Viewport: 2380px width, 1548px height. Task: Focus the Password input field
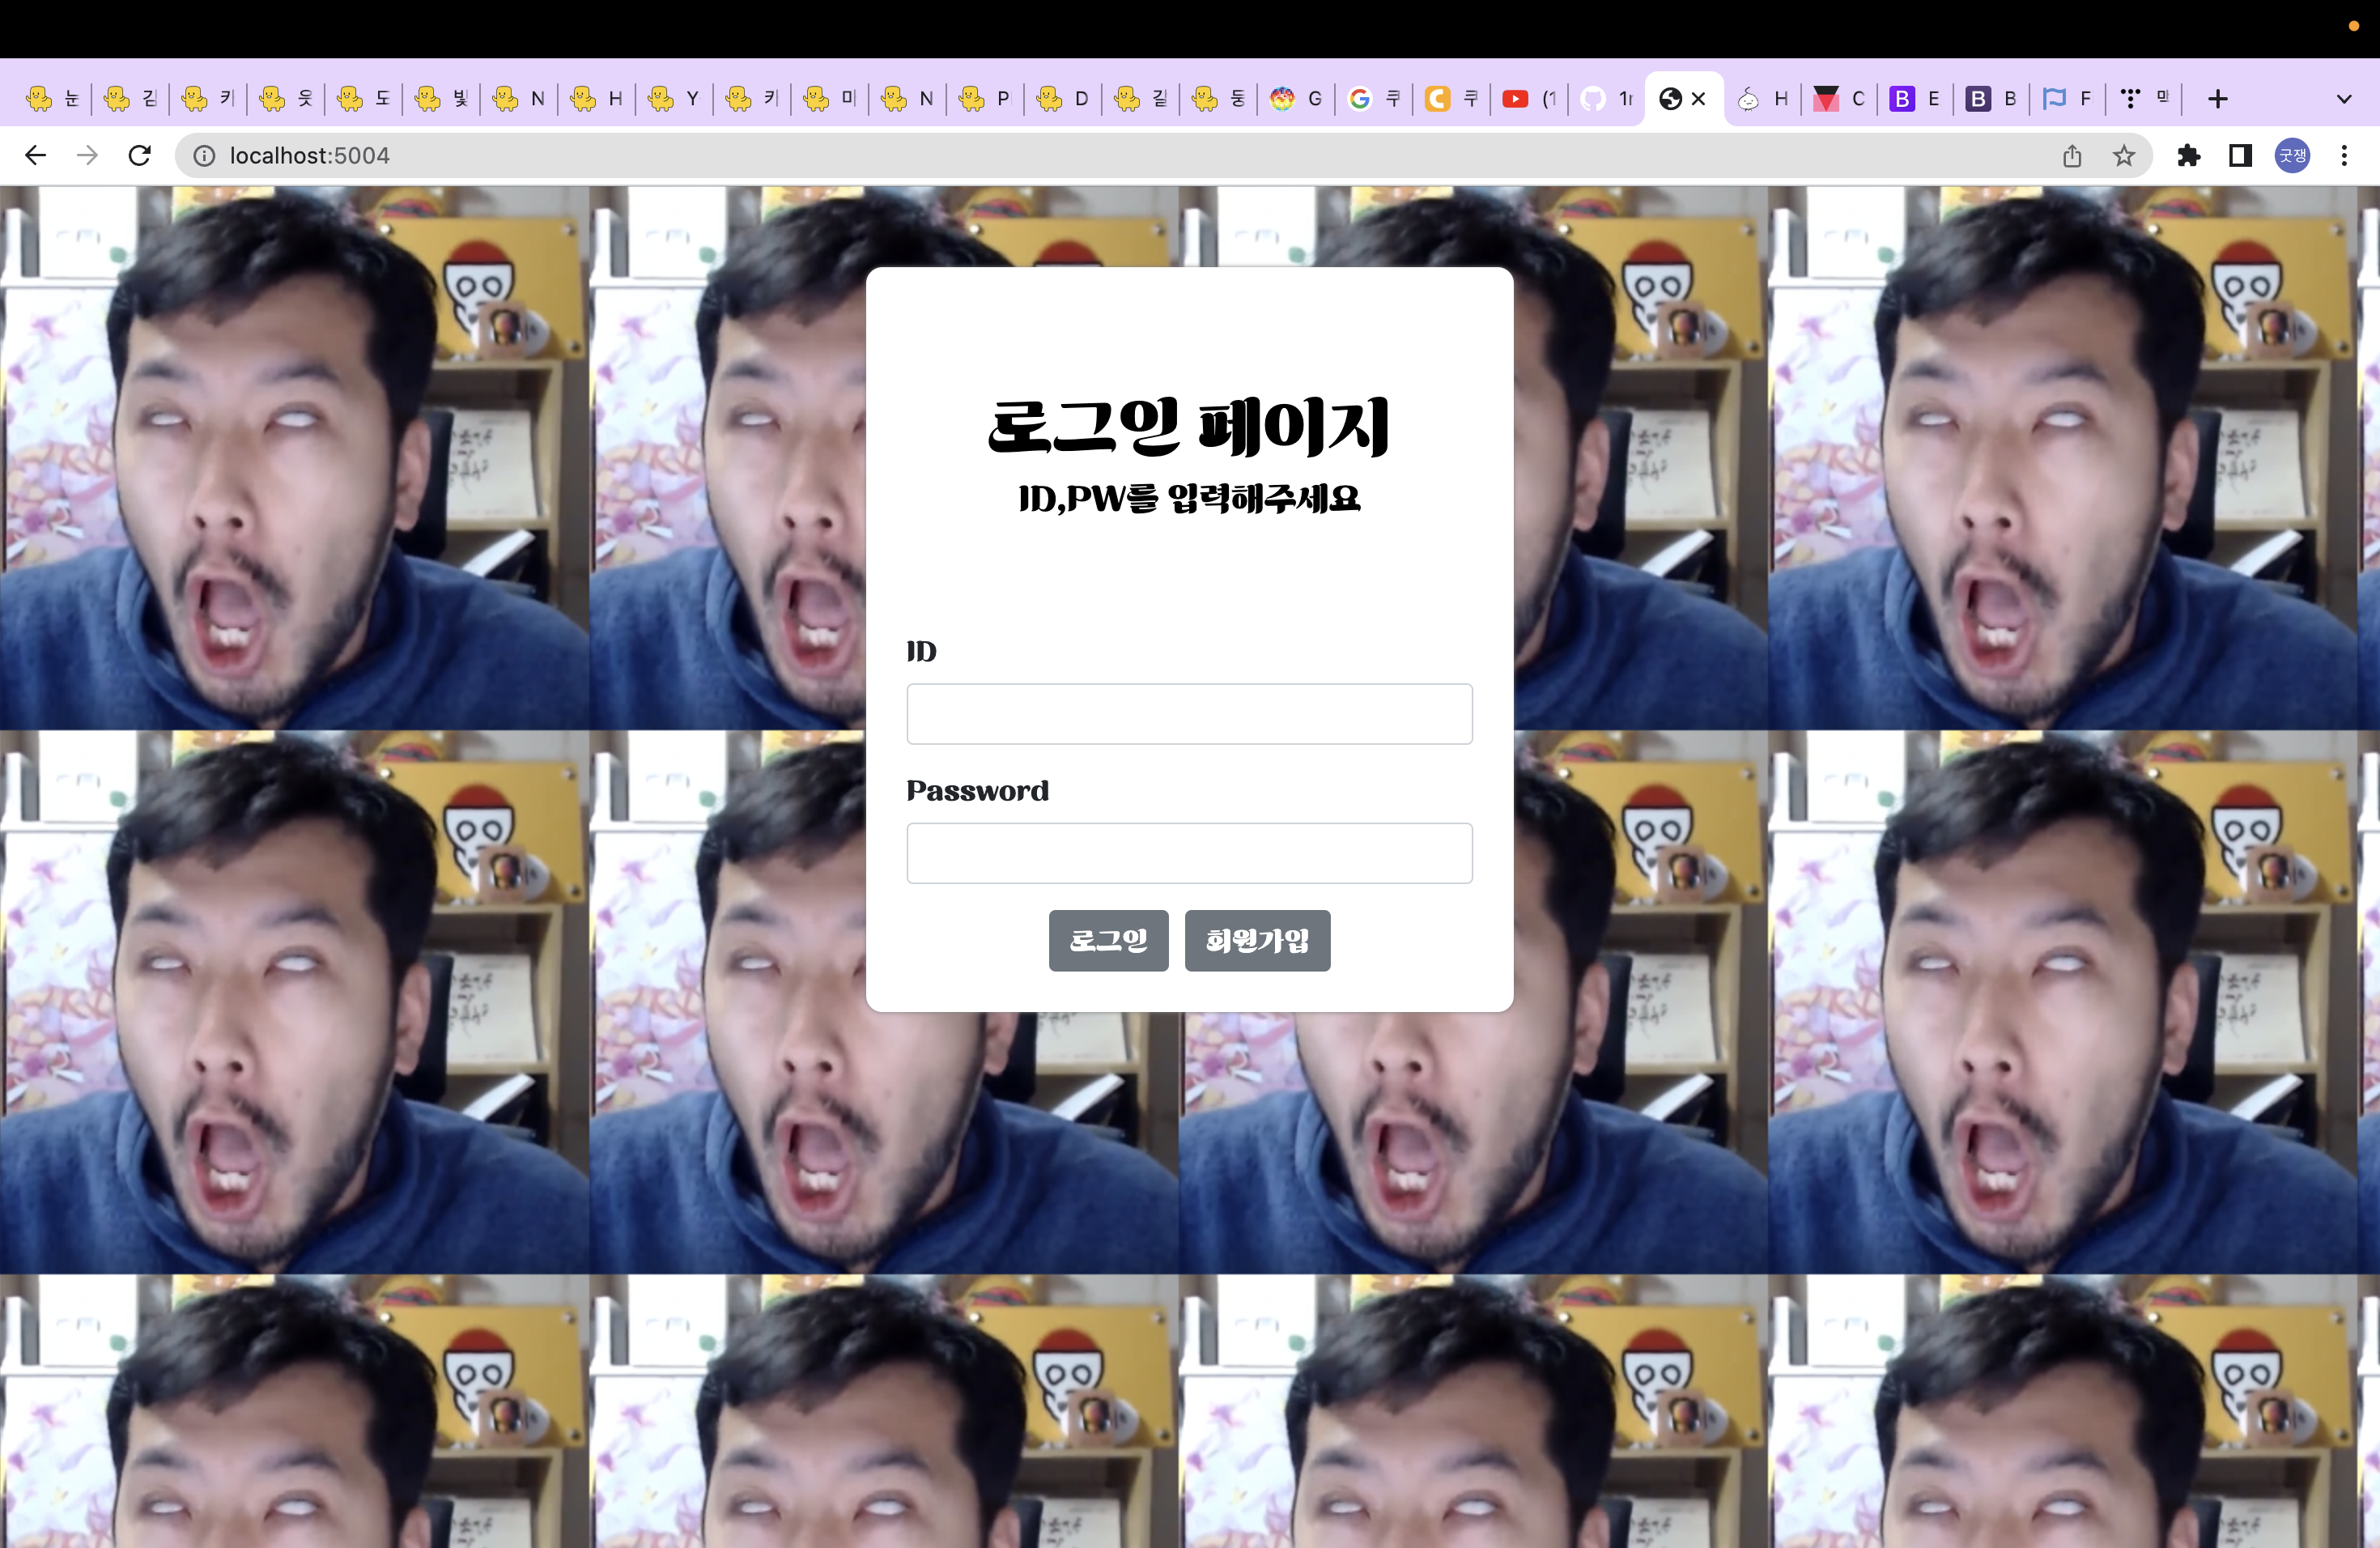tap(1189, 853)
